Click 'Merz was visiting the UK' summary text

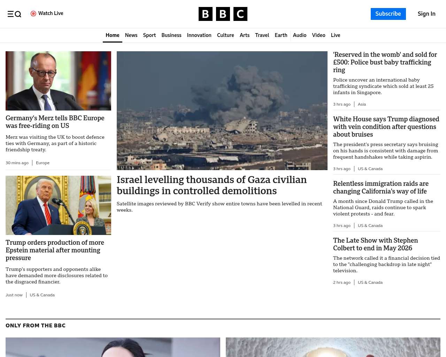55,143
